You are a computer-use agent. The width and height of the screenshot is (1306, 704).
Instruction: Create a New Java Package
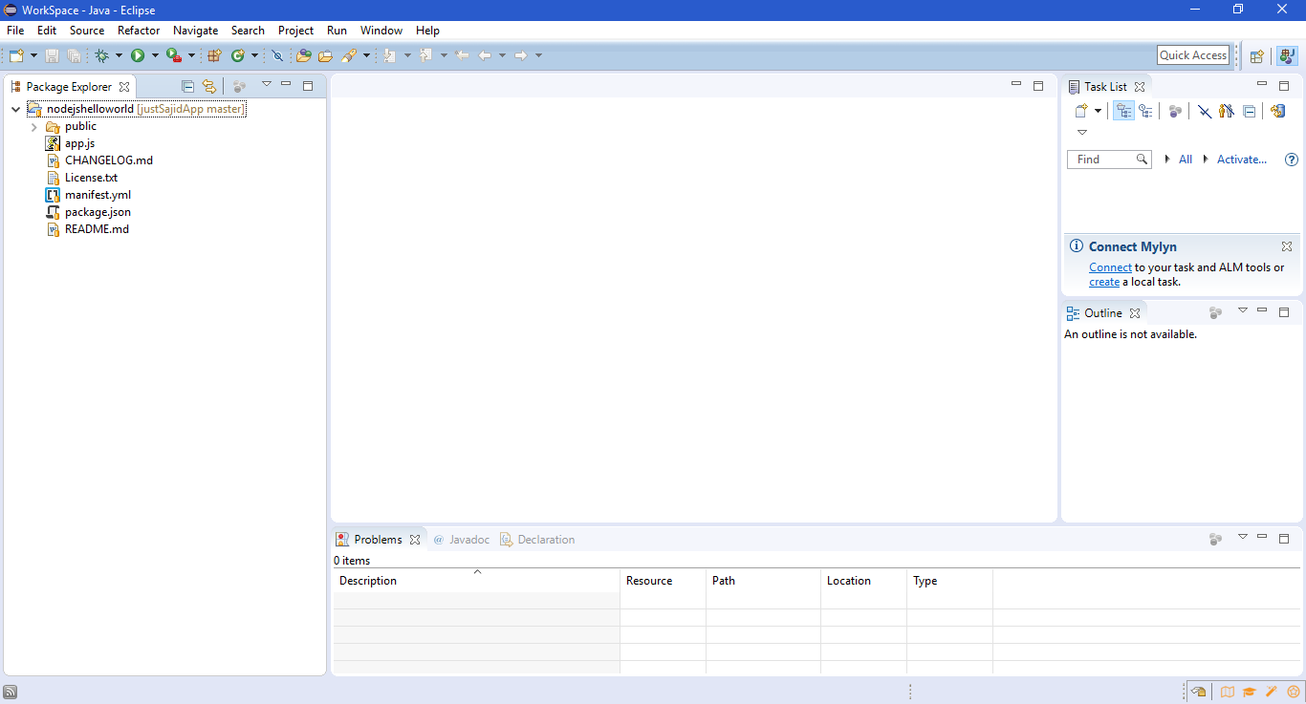click(x=214, y=55)
